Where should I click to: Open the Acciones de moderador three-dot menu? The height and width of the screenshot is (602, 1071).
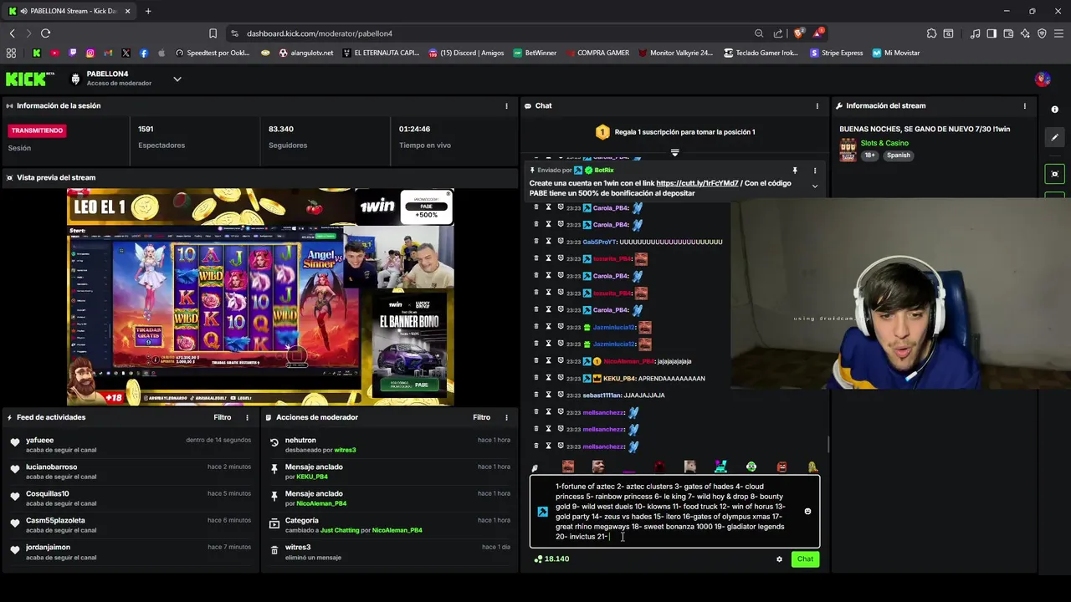[x=506, y=417]
